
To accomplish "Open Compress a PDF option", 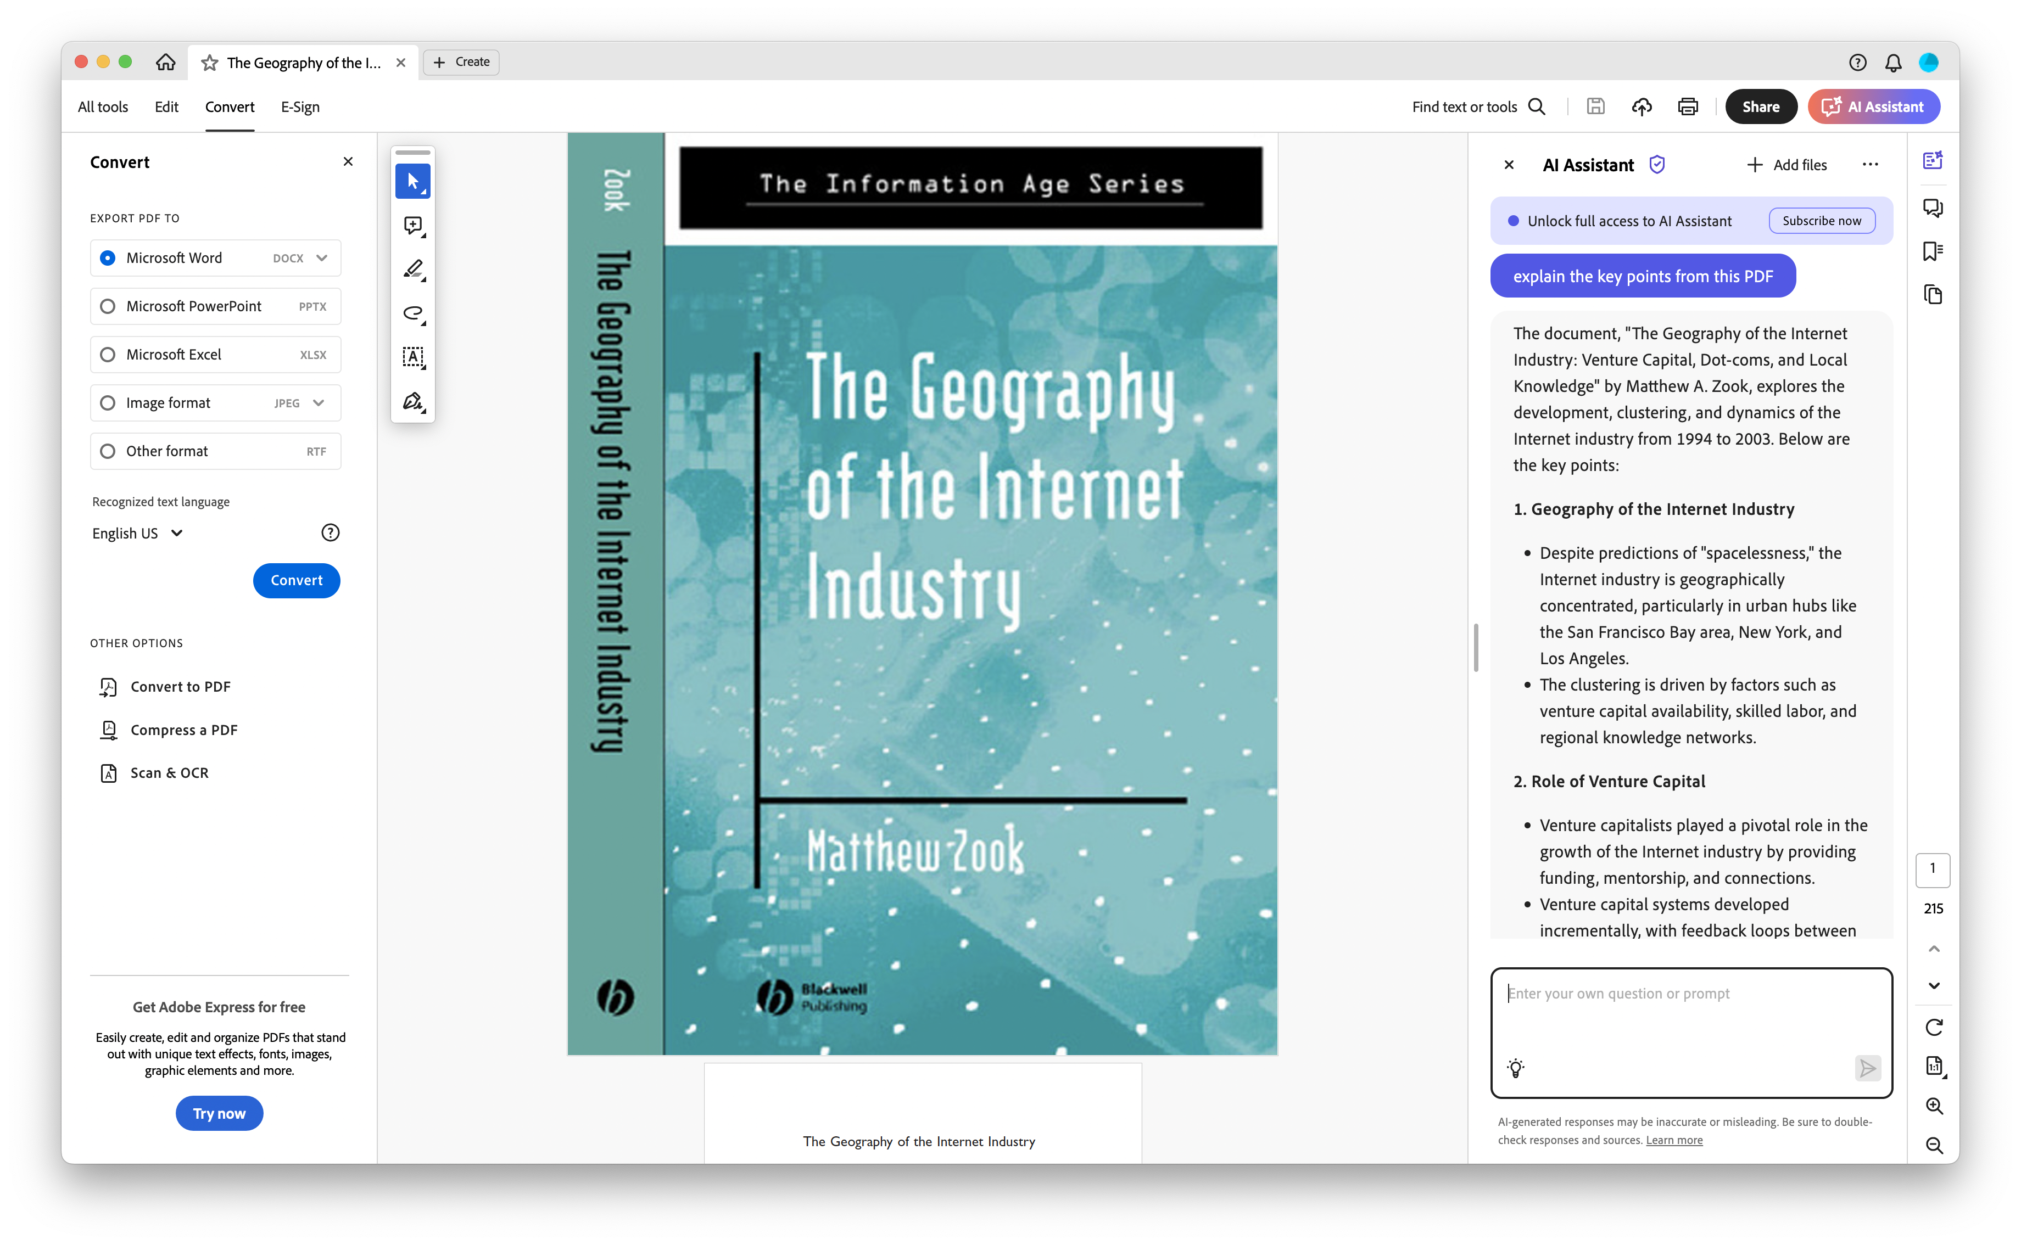I will pos(168,730).
